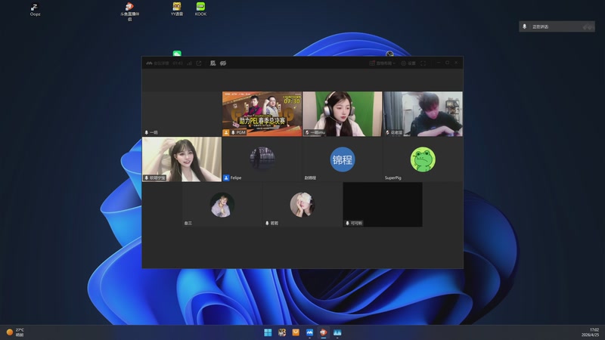The height and width of the screenshot is (340, 605).
Task: Click the speaking indicator microphone icon
Action: click(524, 26)
